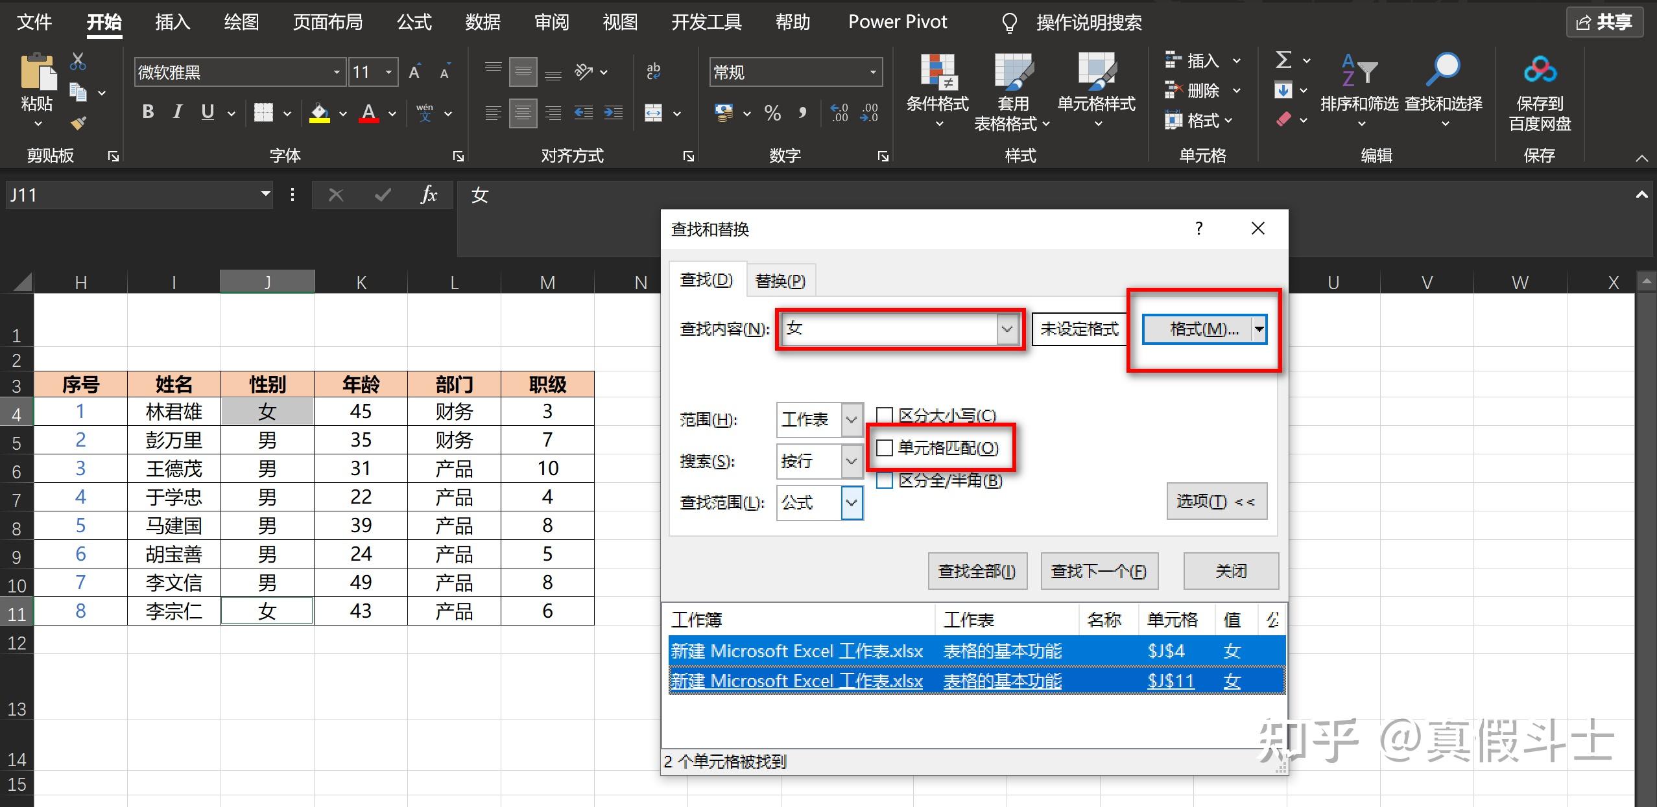The height and width of the screenshot is (807, 1657).
Task: Click the 共享 share button
Action: coord(1604,22)
